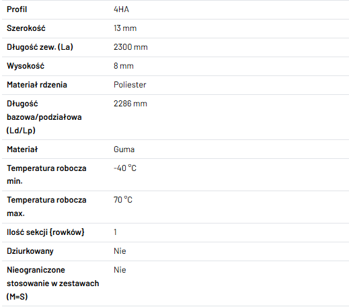349x307 pixels.
Task: Select the 13 mm width value
Action: [x=125, y=28]
